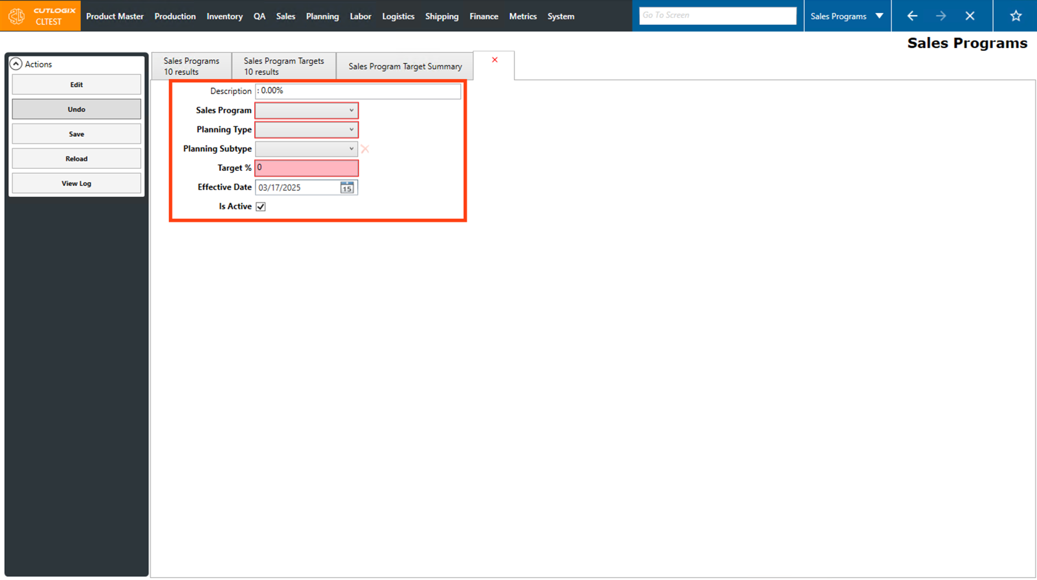Open the Sales Program dropdown
Viewport: 1037px width, 580px height.
point(306,111)
